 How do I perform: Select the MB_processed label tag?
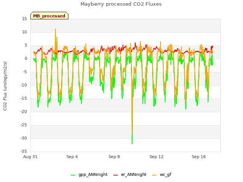[x=49, y=16]
